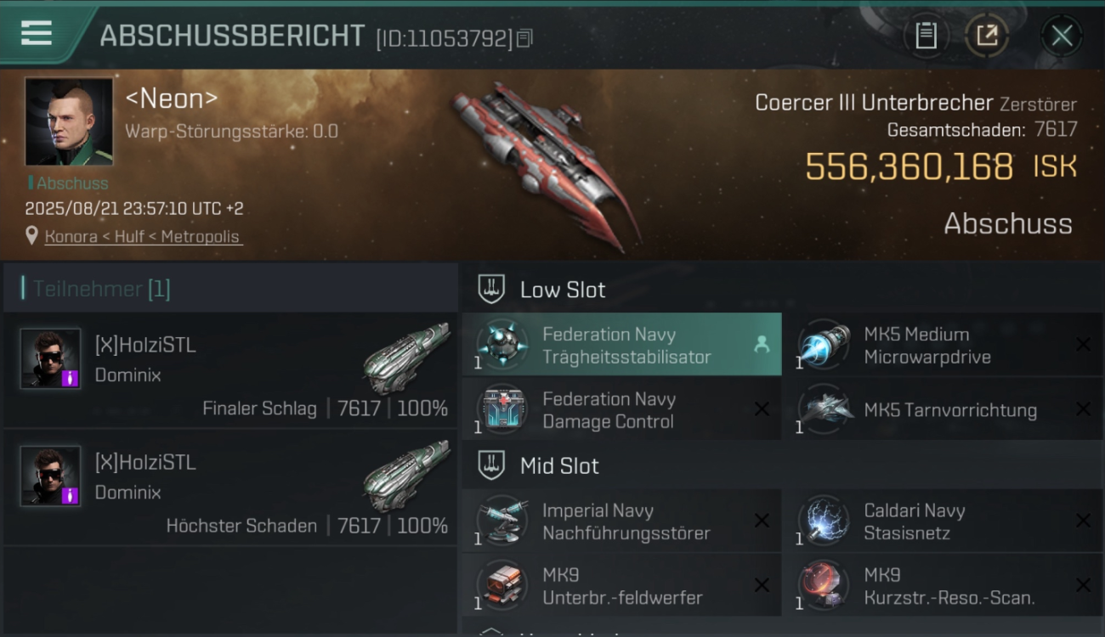Click the clipboard icon in the header

click(x=926, y=36)
